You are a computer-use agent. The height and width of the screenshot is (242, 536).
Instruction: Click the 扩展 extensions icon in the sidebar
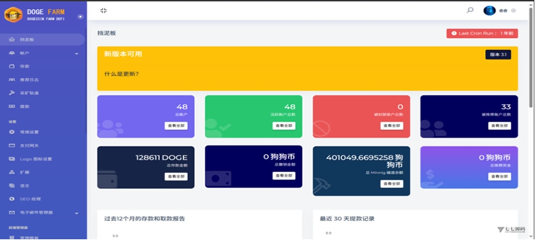tap(12, 172)
